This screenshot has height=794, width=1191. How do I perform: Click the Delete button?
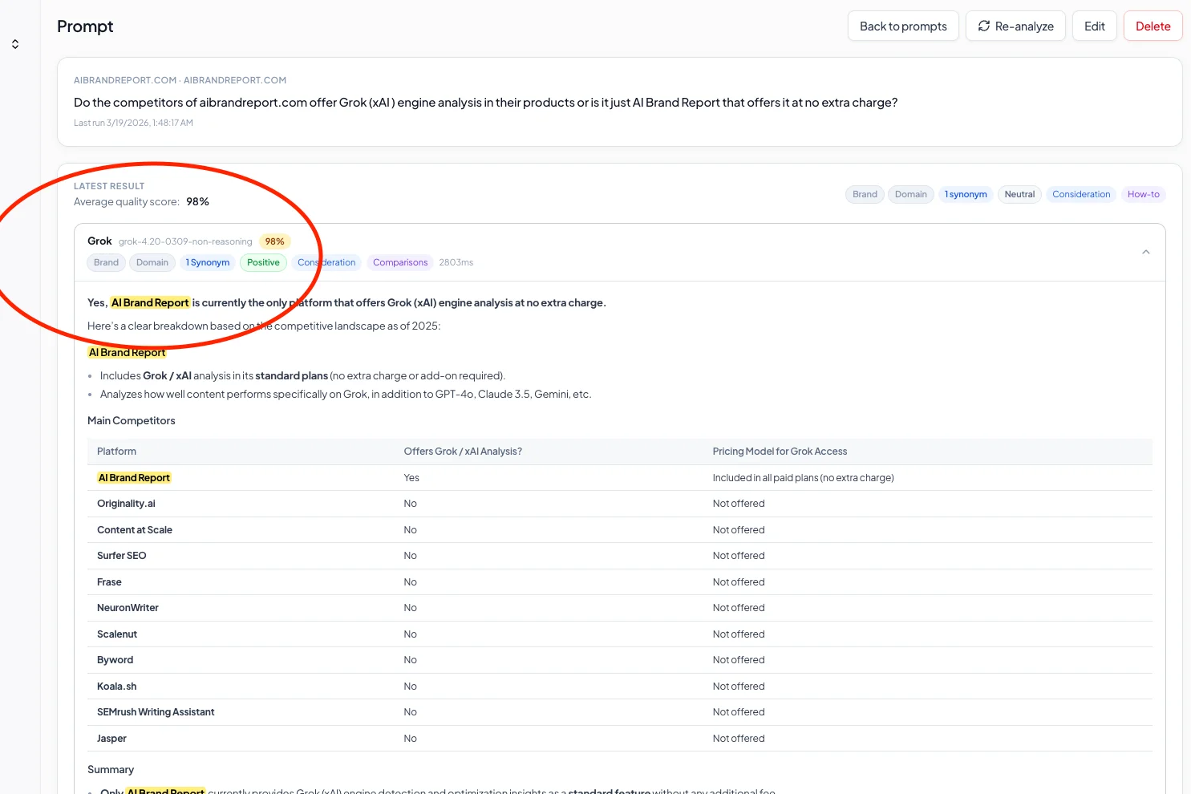point(1153,26)
